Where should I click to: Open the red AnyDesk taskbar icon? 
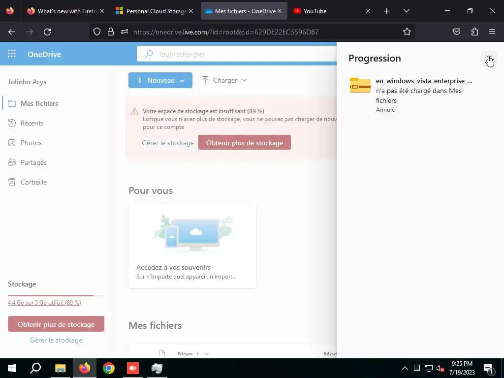click(x=133, y=368)
